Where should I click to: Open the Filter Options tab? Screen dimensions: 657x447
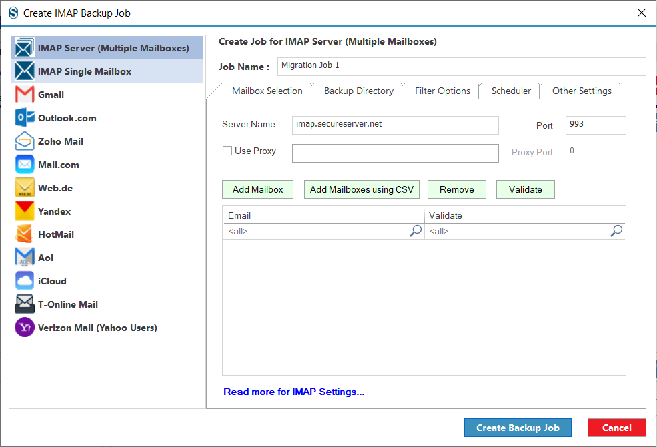click(442, 91)
